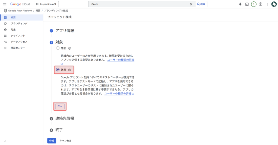Open the Inspection API project selector

point(46,4)
